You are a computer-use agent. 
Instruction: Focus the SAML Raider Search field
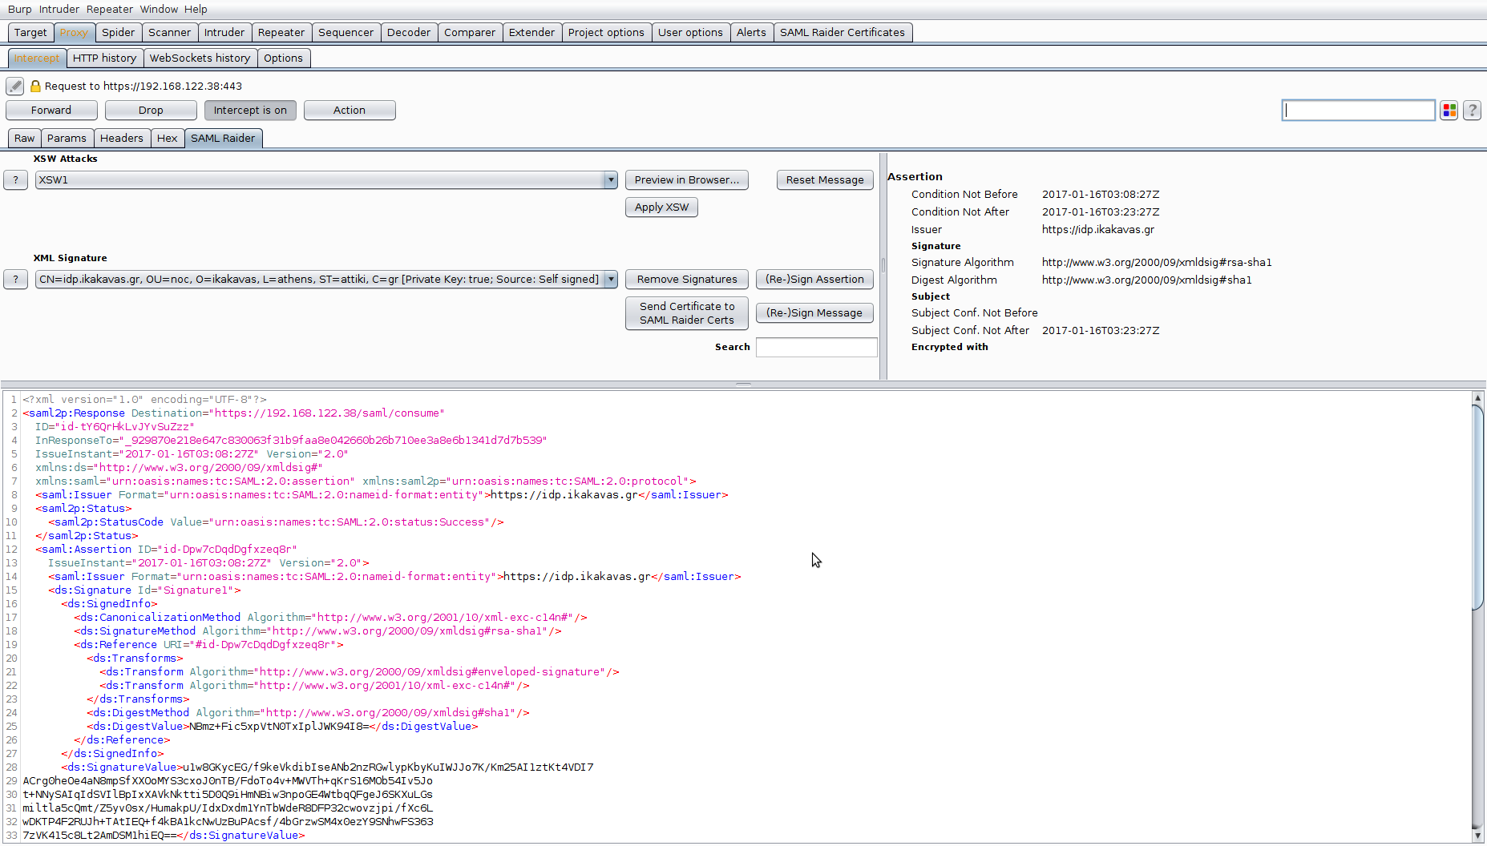816,347
